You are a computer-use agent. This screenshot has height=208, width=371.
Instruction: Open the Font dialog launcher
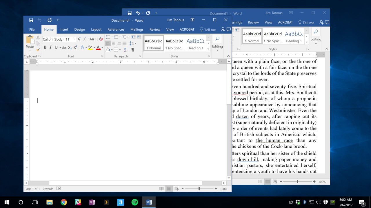(102, 56)
